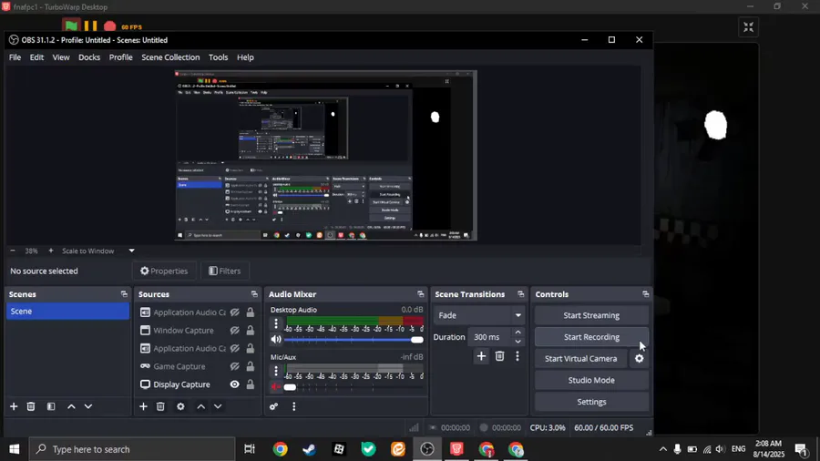Viewport: 820px width, 461px height.
Task: Click Start Streaming button
Action: [x=591, y=315]
